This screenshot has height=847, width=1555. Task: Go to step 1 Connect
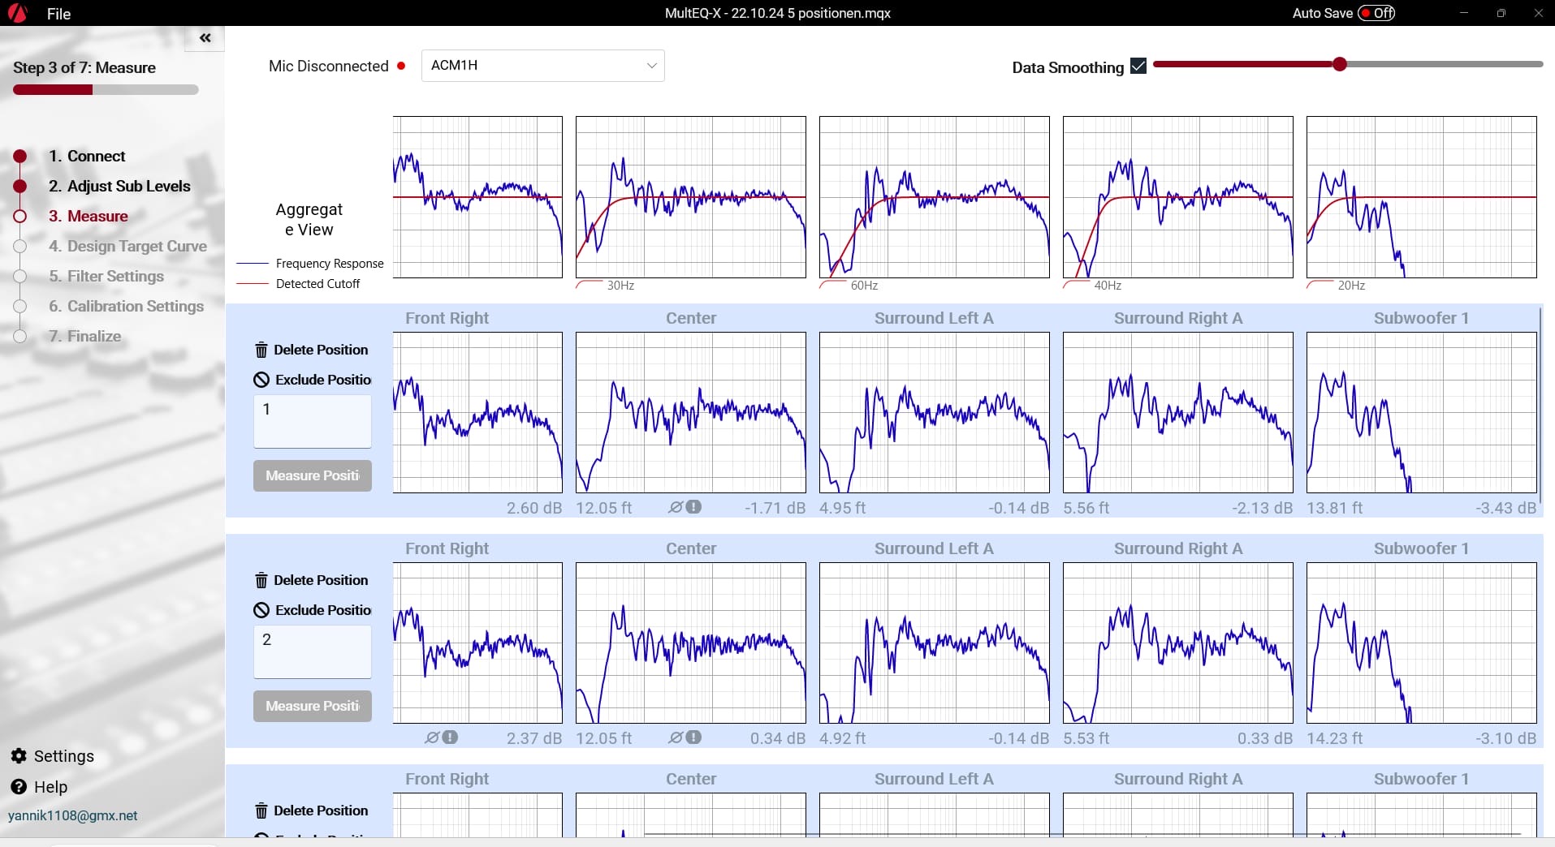[86, 156]
